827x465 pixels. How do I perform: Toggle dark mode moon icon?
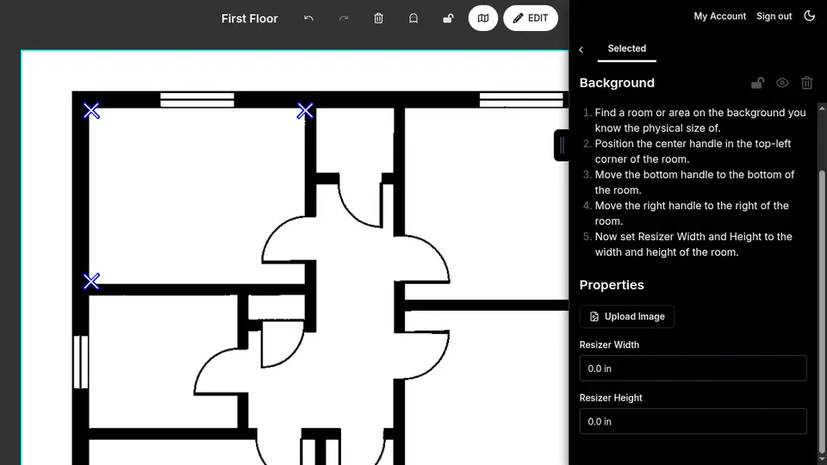click(x=809, y=15)
